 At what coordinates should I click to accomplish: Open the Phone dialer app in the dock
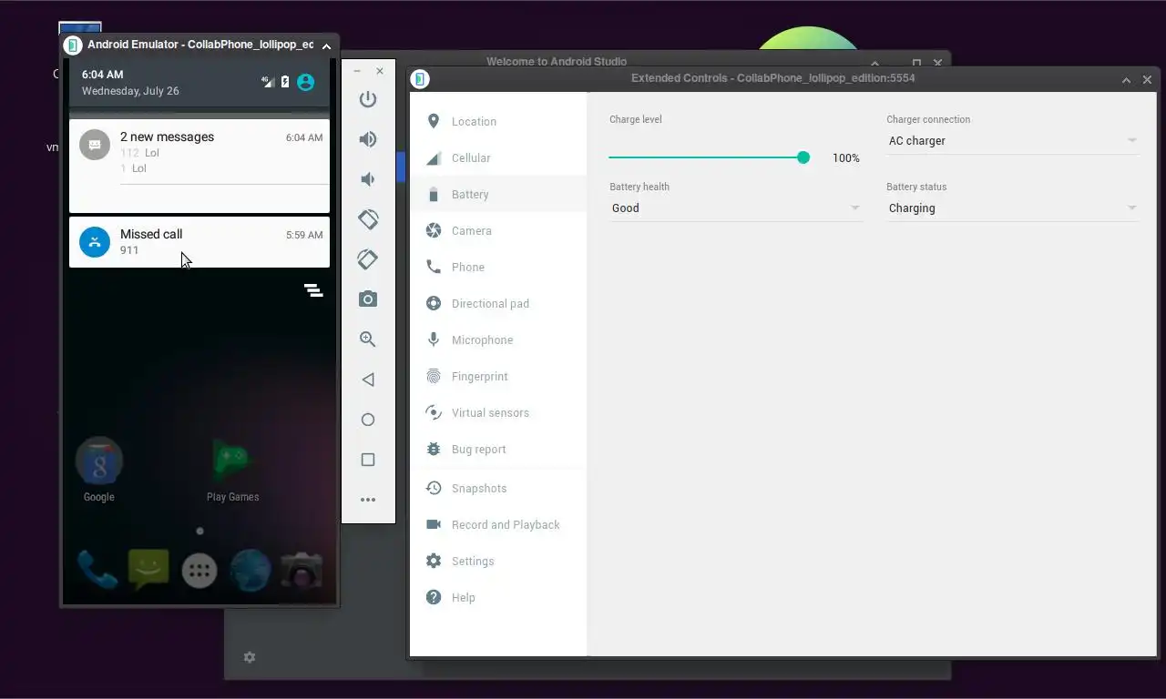click(97, 571)
